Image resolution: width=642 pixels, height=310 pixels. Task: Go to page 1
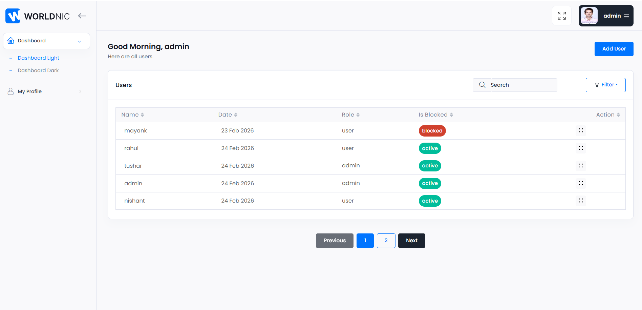365,241
